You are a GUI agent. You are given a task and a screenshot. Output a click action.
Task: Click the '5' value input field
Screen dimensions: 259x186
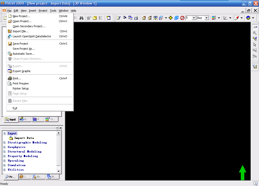[x=189, y=18]
